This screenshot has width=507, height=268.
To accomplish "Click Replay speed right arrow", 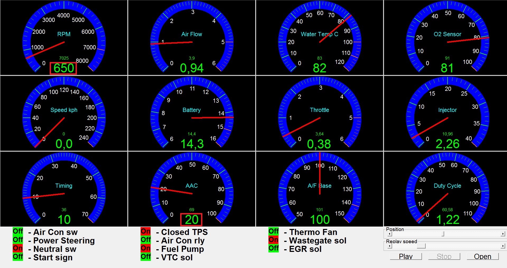I will (503, 246).
